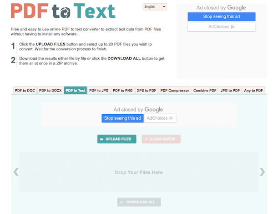Screen dimensions: 273x214
Task: Click the center banner Stop seeing this ad button
Action: (x=122, y=118)
